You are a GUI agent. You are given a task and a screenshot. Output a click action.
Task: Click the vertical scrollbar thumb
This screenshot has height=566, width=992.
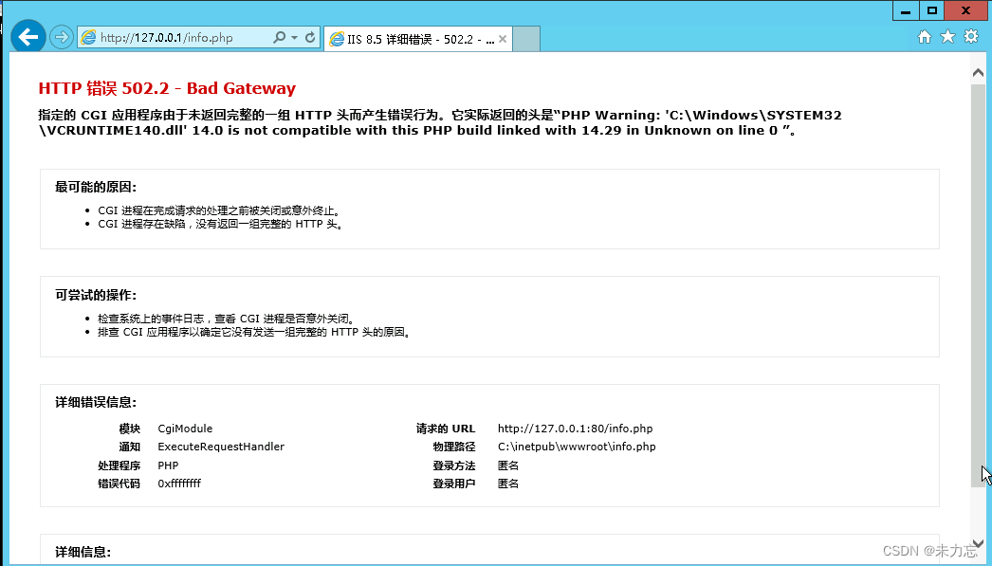[x=978, y=284]
